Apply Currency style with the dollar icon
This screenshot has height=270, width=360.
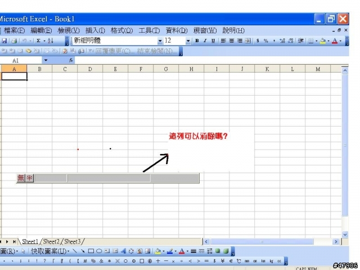[258, 41]
